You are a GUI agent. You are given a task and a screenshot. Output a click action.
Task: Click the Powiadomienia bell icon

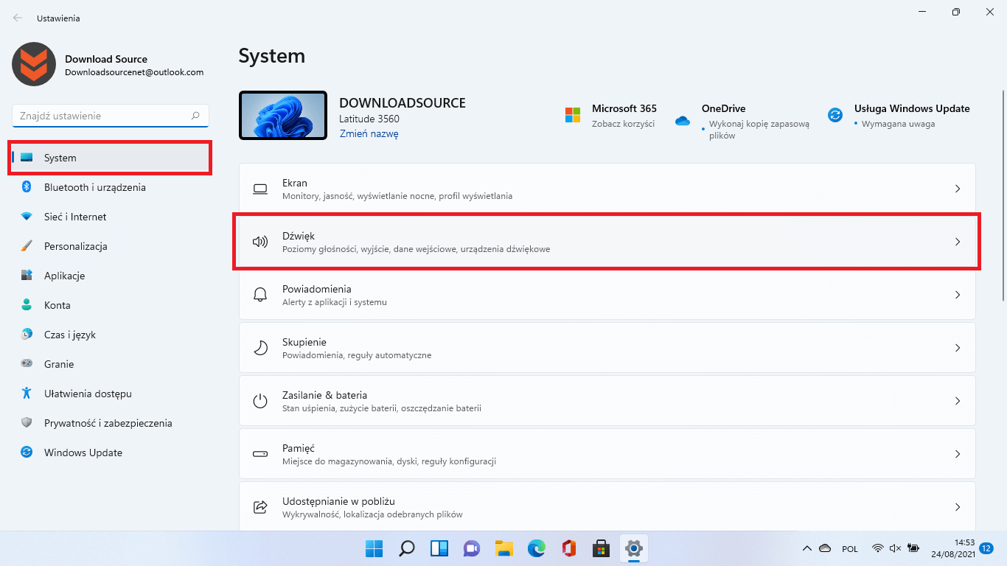pos(260,295)
